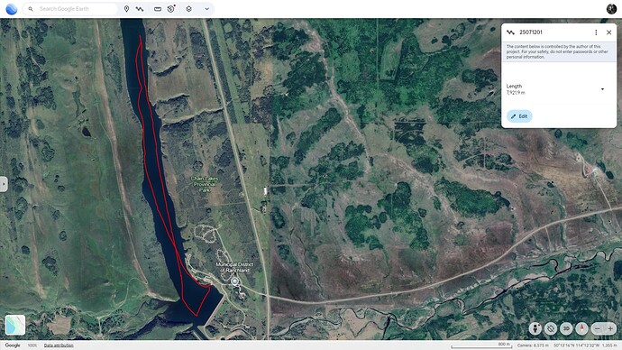Click the Camera altitude readout

point(533,345)
